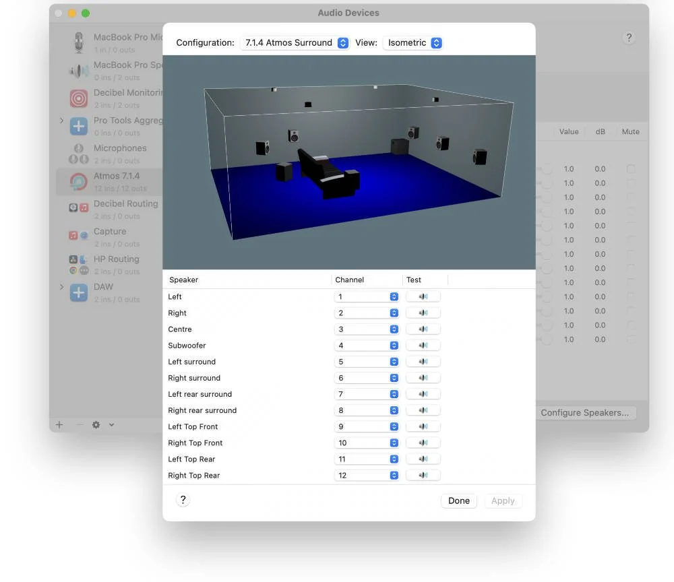Play test tone for Right Top Rear
Image resolution: width=674 pixels, height=582 pixels.
(423, 476)
